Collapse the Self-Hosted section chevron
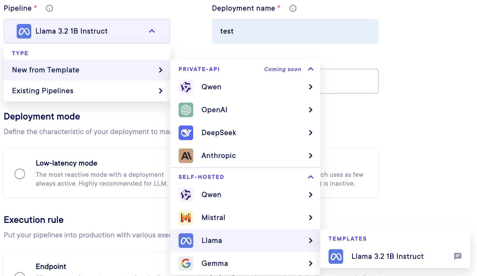 pos(311,177)
